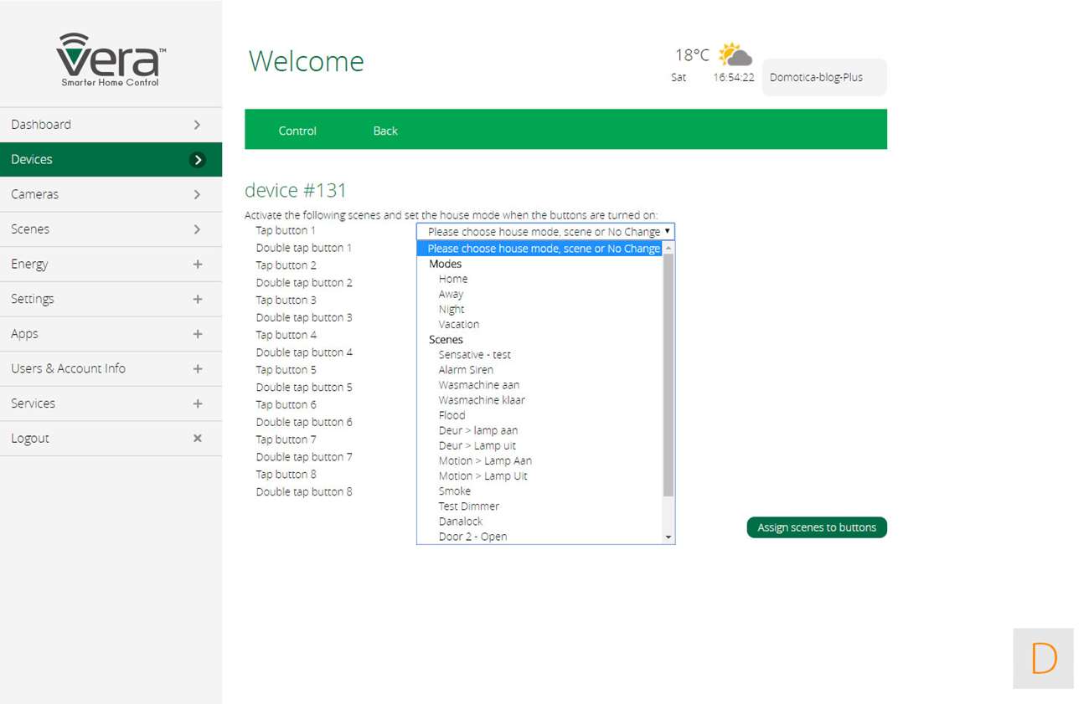
Task: Click the Devices chevron icon
Action: (x=198, y=159)
